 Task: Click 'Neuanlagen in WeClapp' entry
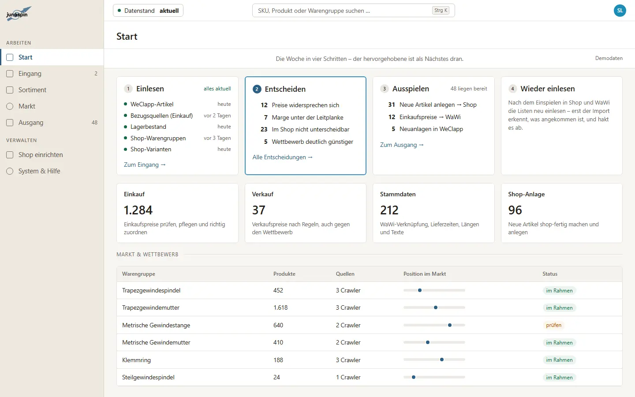(431, 129)
